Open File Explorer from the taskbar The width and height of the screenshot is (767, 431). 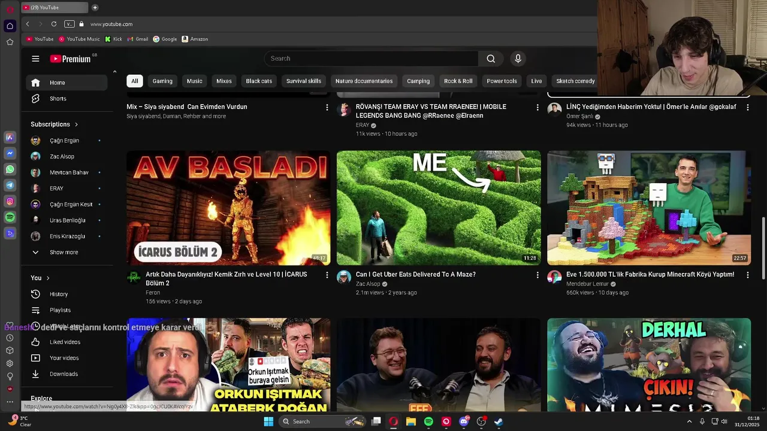click(411, 421)
